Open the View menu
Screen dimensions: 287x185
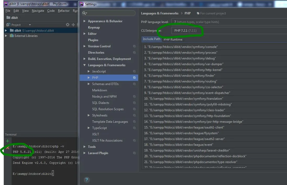(25, 11)
